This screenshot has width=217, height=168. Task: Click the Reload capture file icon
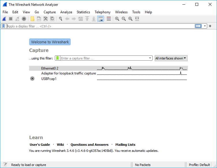52,19
